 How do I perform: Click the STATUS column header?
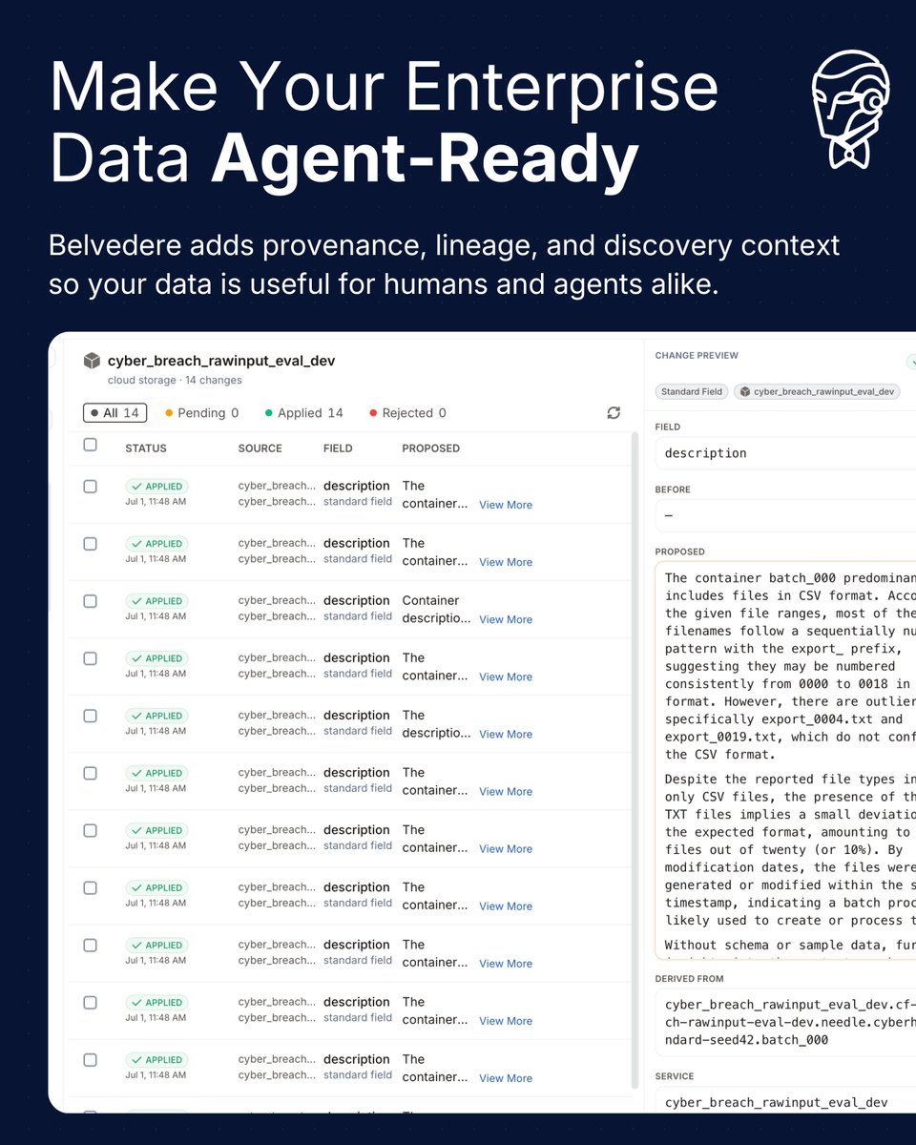pos(146,448)
